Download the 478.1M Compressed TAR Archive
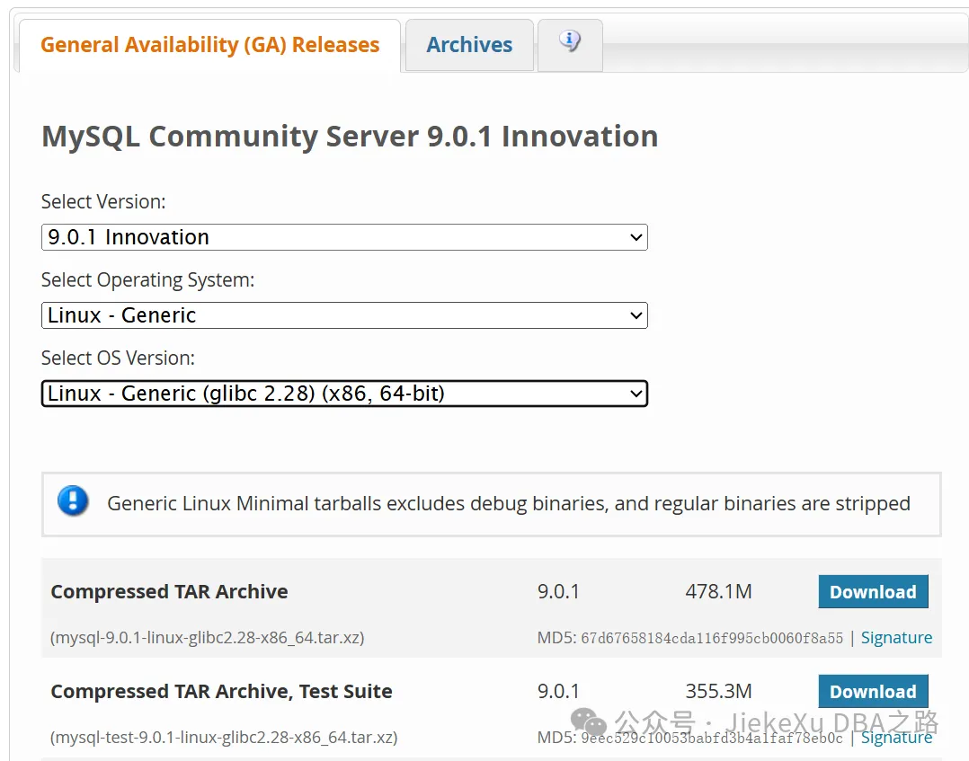This screenshot has width=969, height=761. click(872, 592)
